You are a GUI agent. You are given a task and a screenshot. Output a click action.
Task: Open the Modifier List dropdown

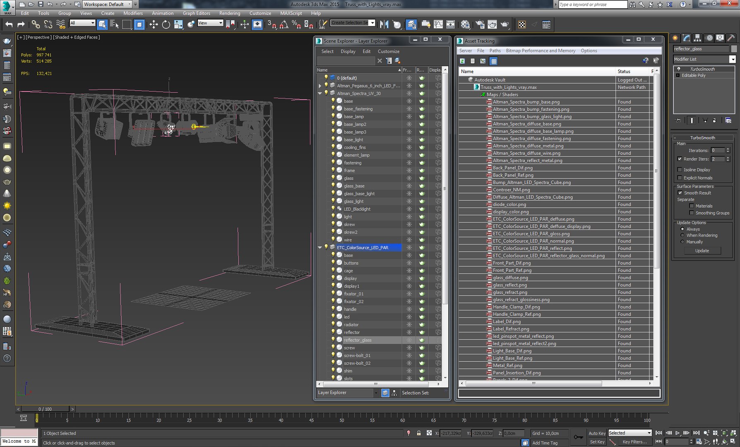(x=732, y=59)
